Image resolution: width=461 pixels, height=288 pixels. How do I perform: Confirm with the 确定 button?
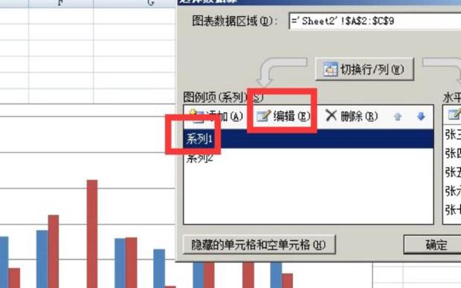tap(433, 245)
